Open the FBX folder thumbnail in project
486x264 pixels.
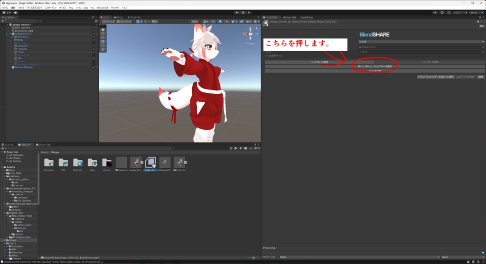tap(63, 163)
